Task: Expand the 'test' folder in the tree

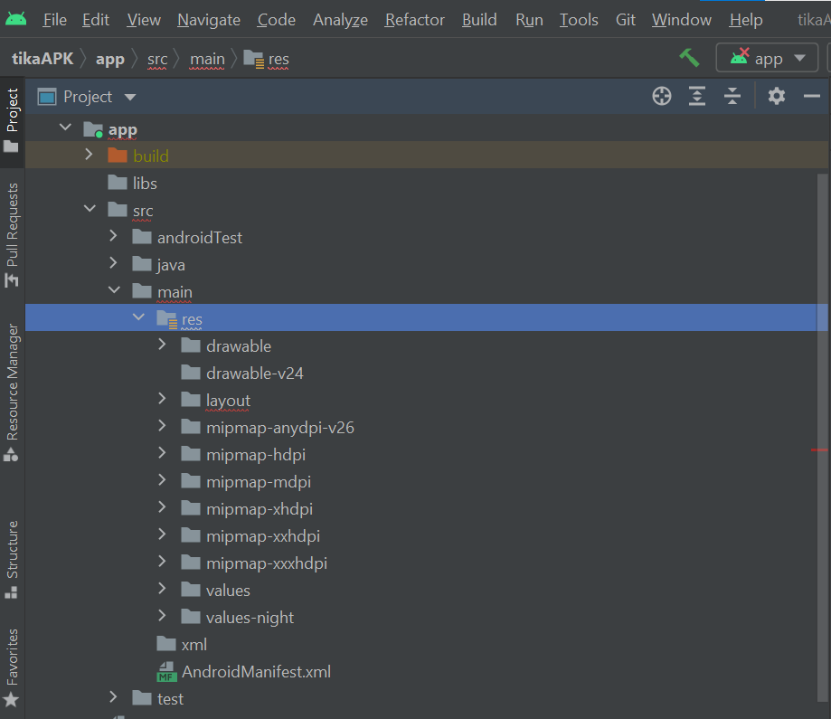Action: [113, 698]
